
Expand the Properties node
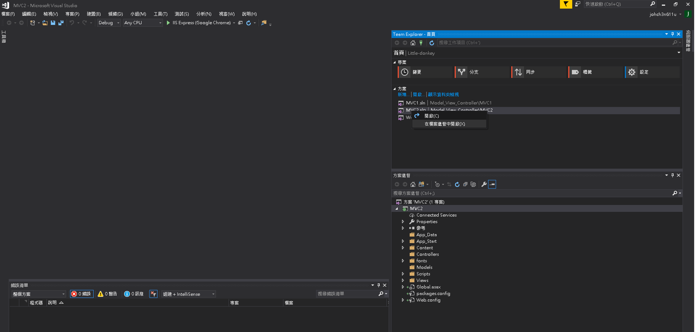(x=403, y=222)
